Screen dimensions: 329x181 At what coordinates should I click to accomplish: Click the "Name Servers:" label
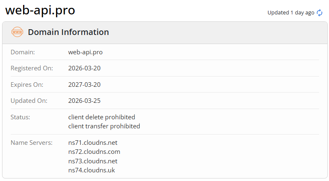32,143
